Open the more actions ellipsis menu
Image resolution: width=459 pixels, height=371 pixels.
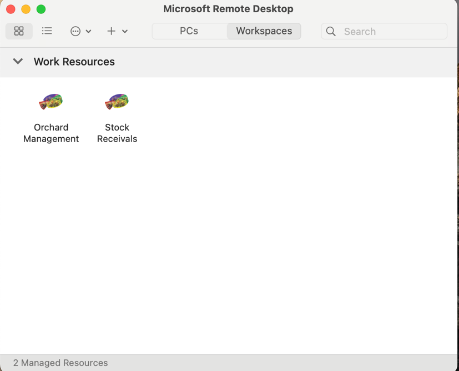[x=75, y=31]
